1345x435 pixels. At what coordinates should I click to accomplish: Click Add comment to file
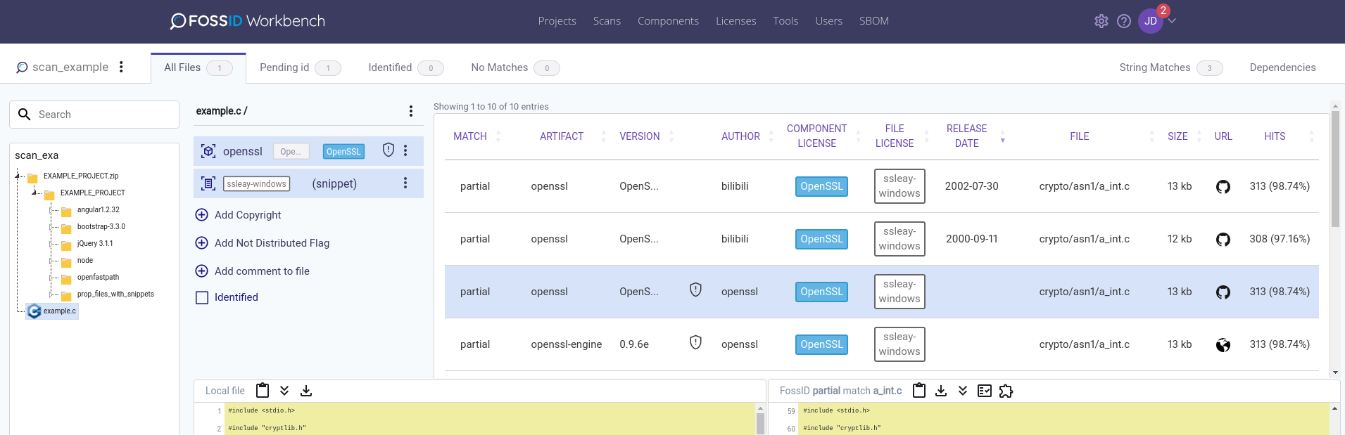pos(252,271)
